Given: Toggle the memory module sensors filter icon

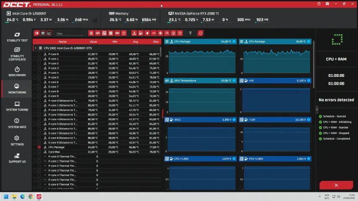Looking at the screenshot, I should pyautogui.click(x=117, y=33).
